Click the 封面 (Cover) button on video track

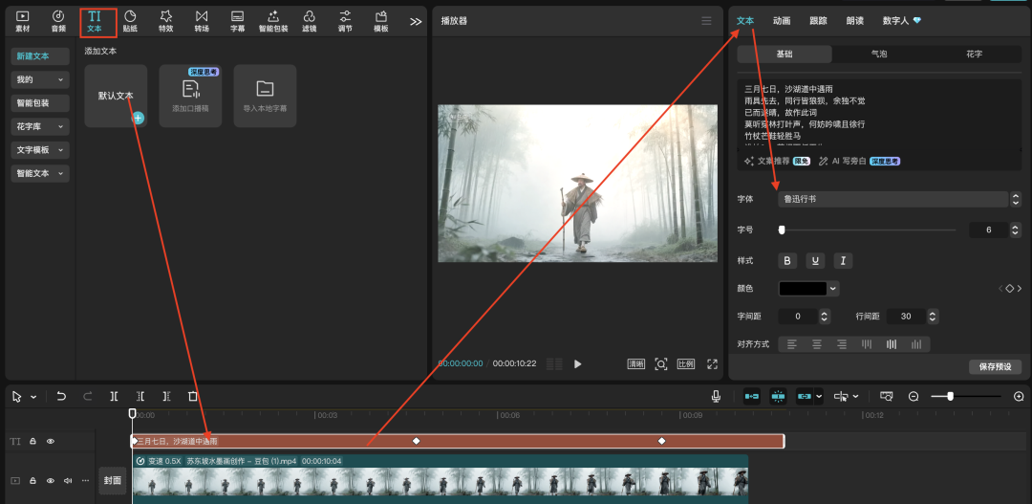tap(113, 480)
